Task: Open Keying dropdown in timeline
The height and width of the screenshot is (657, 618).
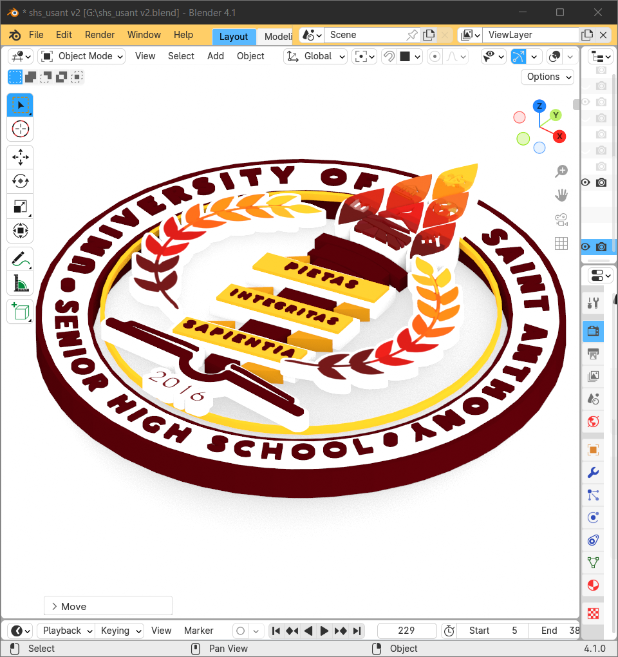Action: (120, 631)
